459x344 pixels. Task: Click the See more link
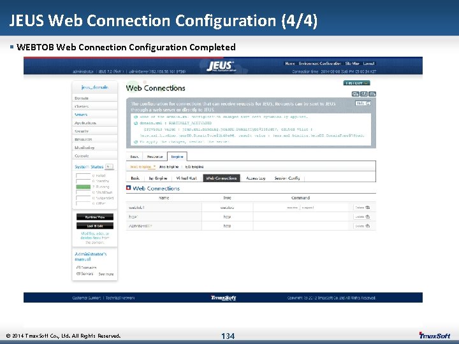pos(106,274)
